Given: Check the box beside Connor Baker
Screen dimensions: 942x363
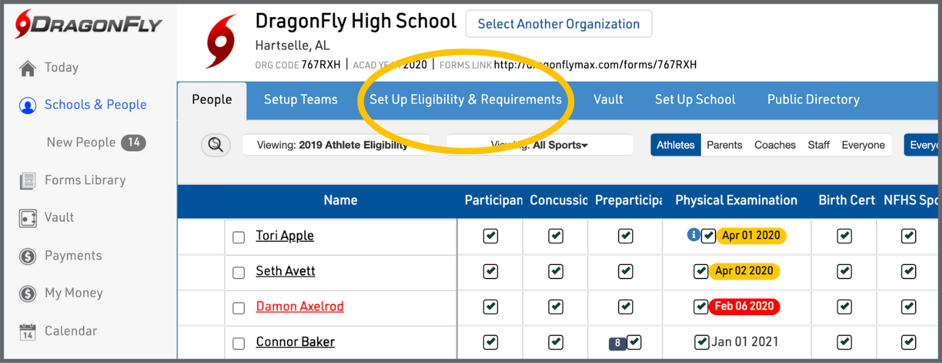Looking at the screenshot, I should (239, 343).
